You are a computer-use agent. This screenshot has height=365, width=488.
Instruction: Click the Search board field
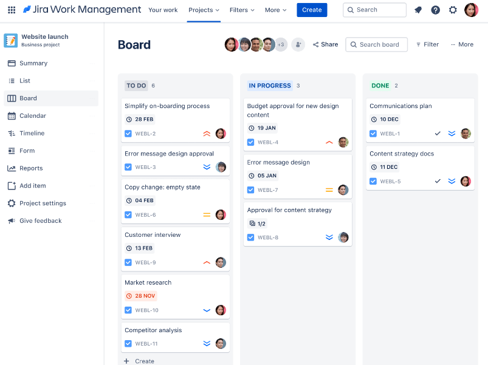376,44
